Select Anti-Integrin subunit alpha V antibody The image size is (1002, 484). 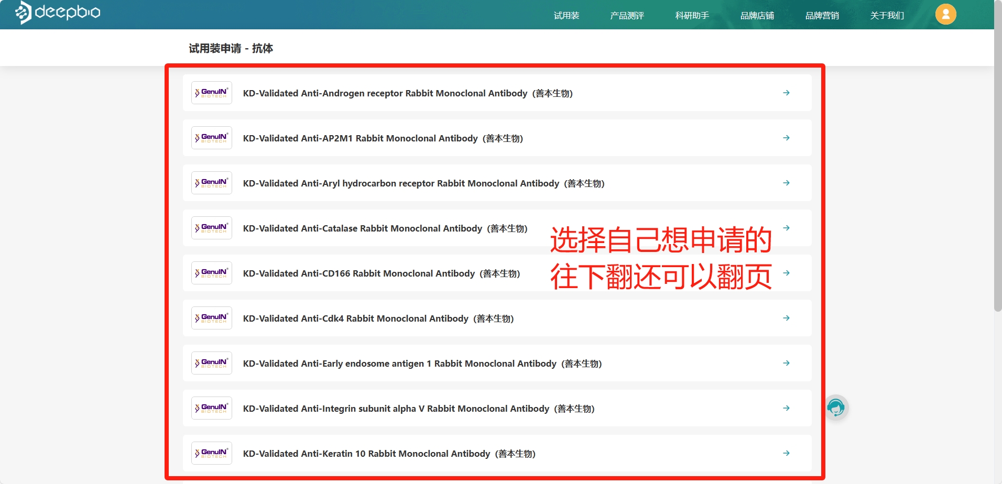418,409
